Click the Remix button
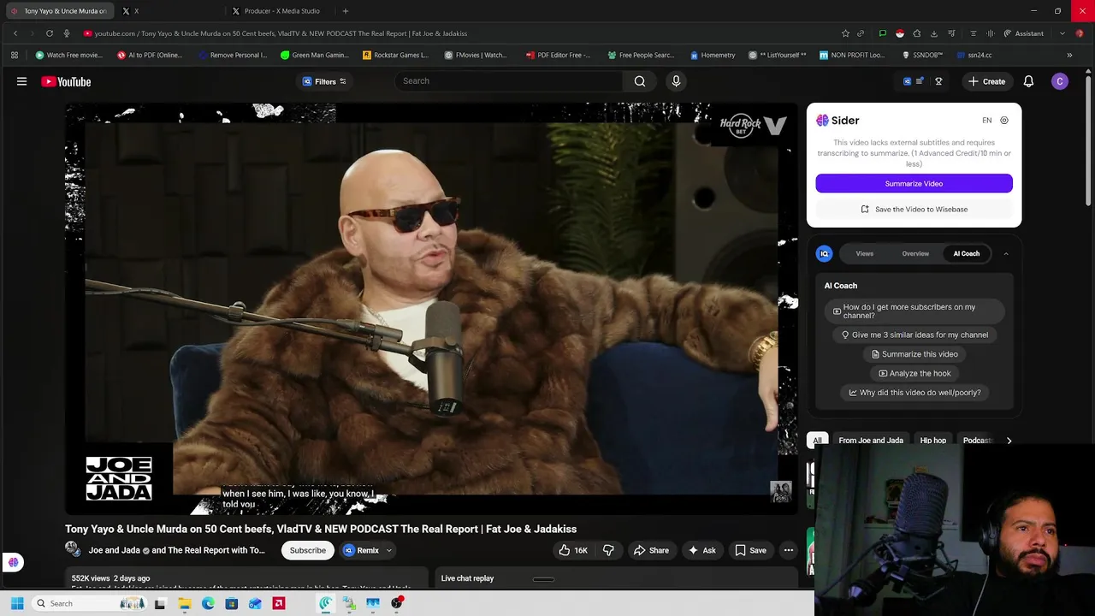1095x616 pixels. coord(361,550)
